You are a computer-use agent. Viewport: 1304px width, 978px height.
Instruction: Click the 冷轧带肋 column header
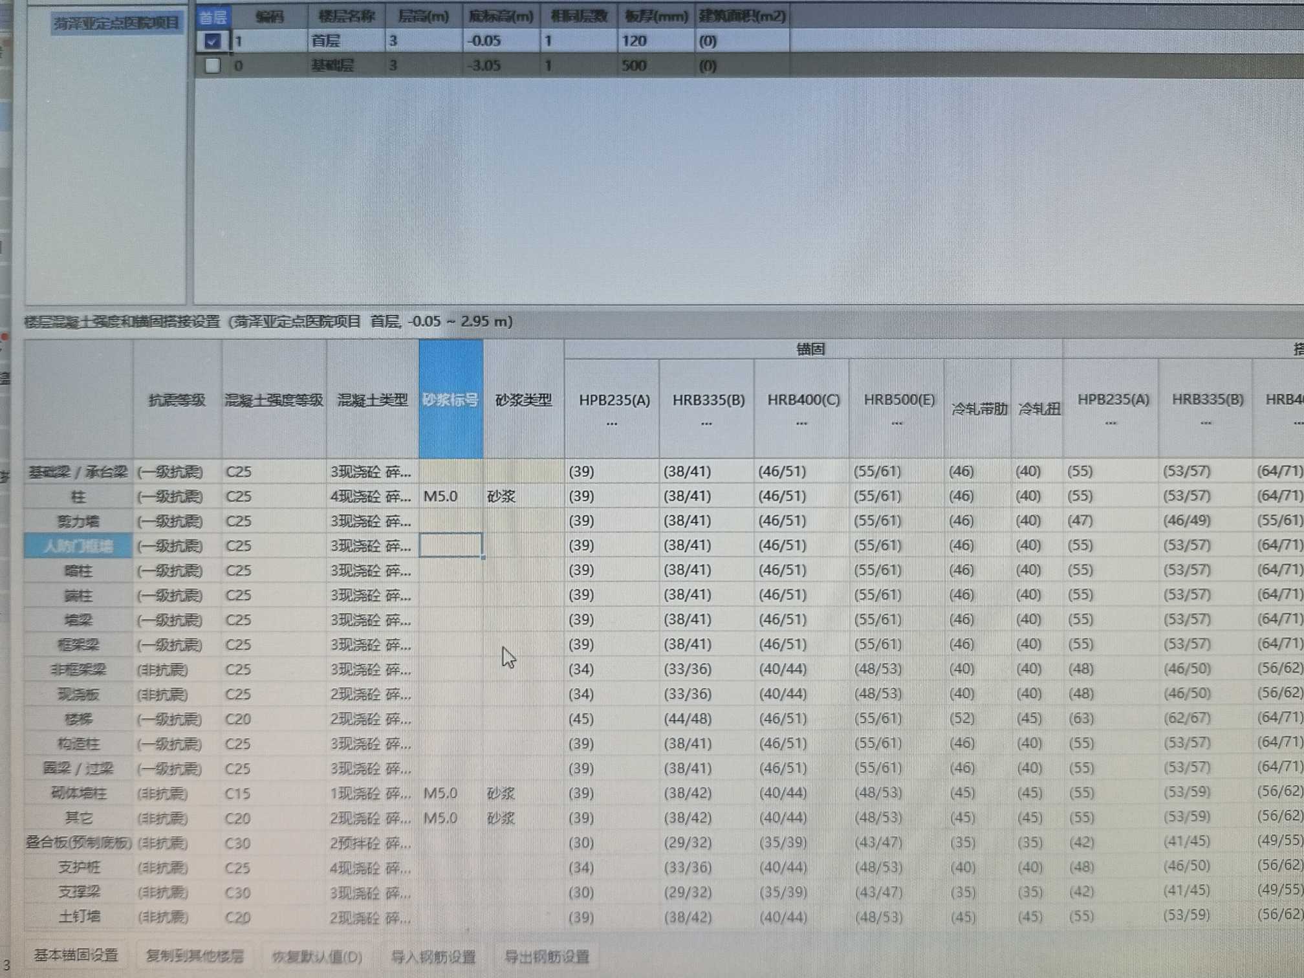click(x=979, y=408)
